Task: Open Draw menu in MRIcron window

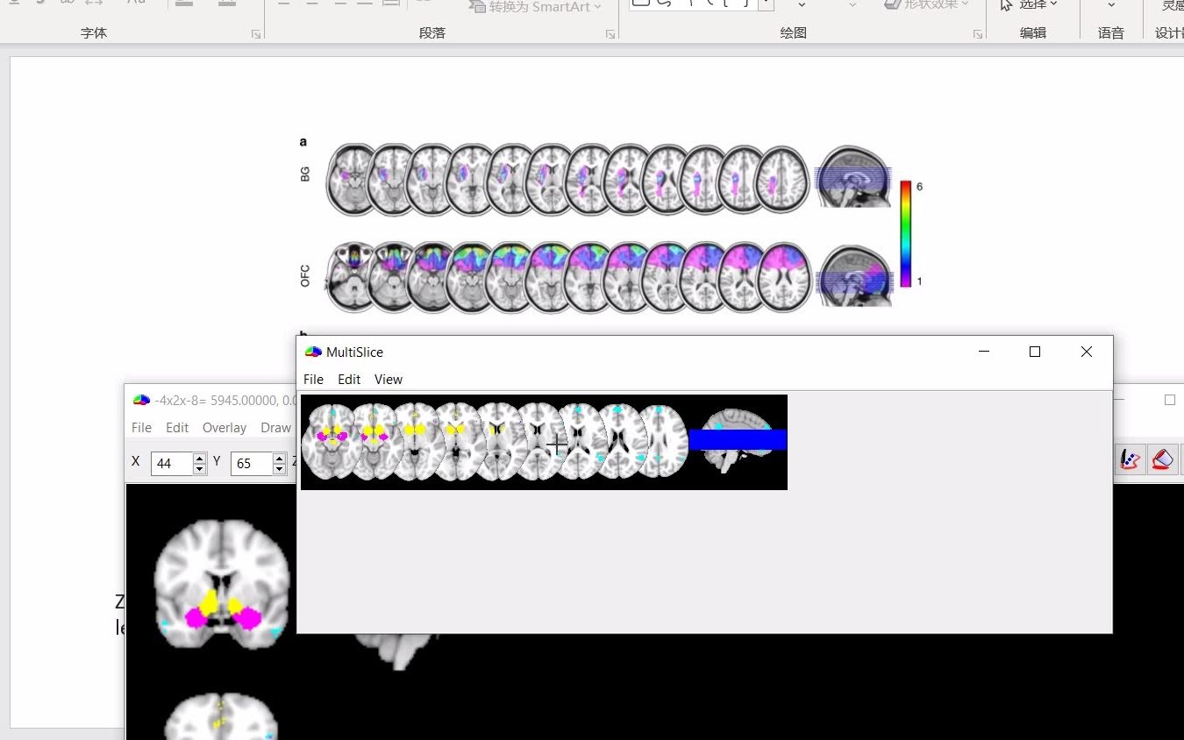Action: point(275,428)
